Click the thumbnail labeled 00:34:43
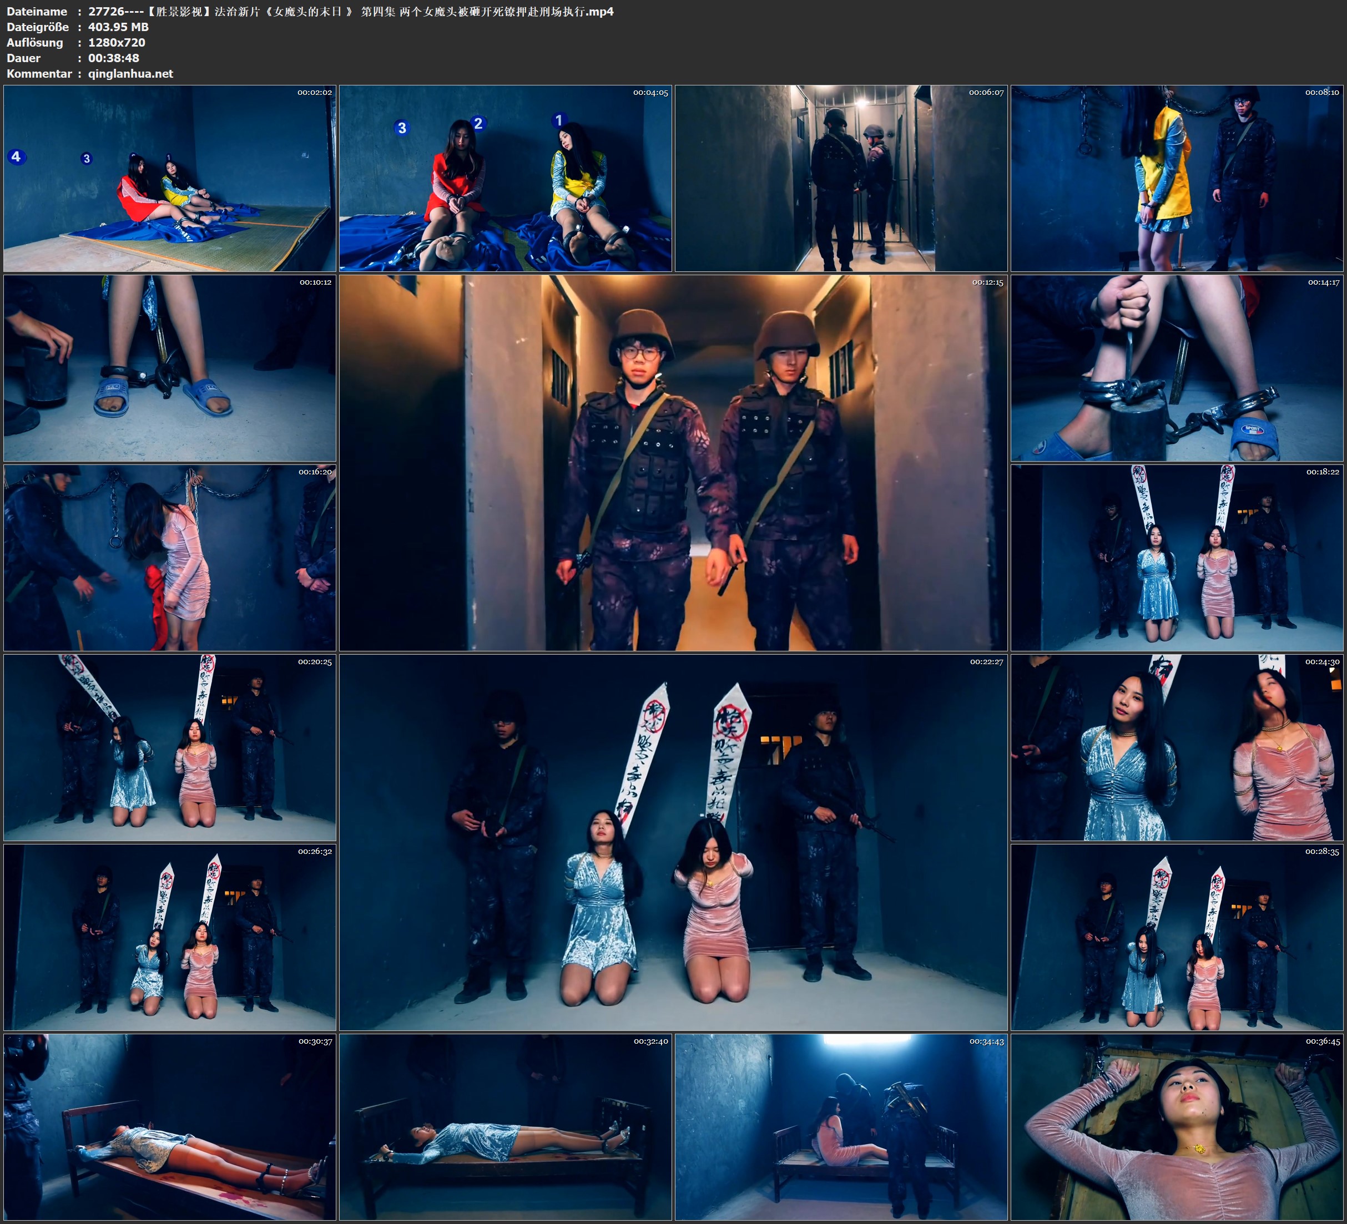 tap(841, 1127)
